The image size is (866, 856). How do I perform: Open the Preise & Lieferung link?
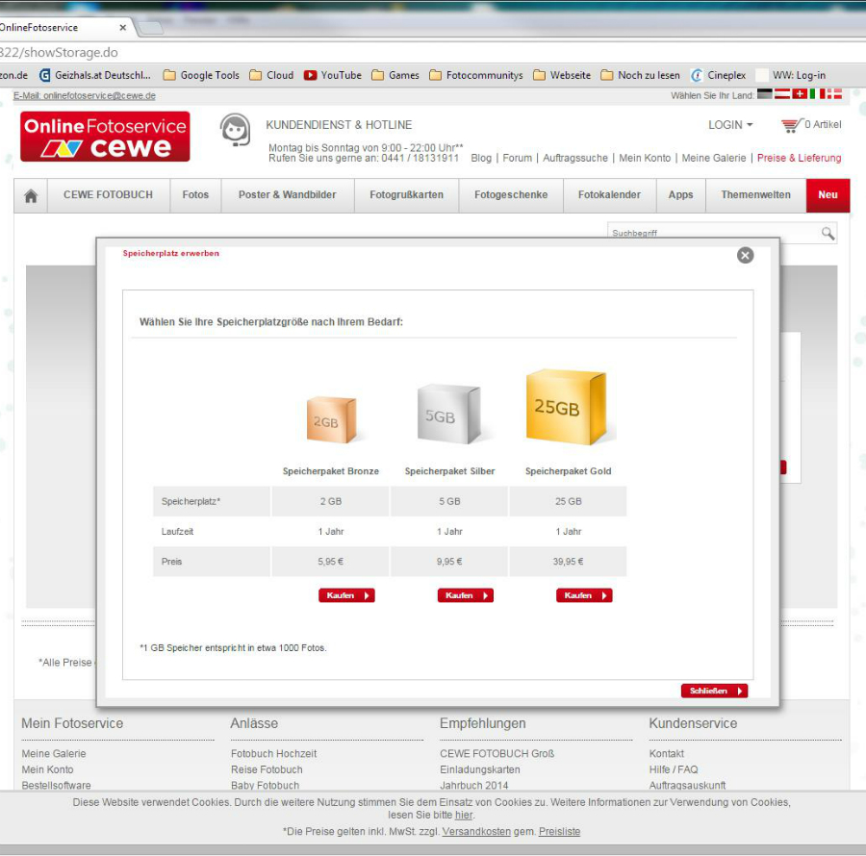pos(800,159)
